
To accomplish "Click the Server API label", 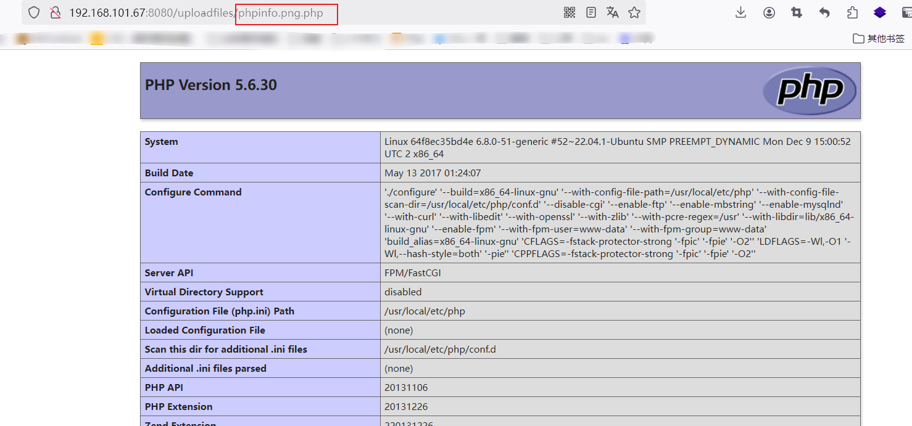I will click(170, 273).
